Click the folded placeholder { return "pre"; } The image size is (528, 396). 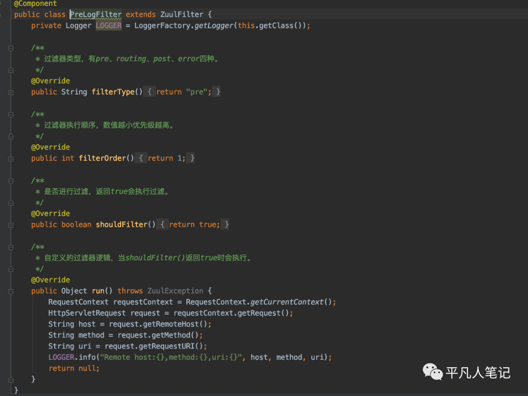[183, 91]
